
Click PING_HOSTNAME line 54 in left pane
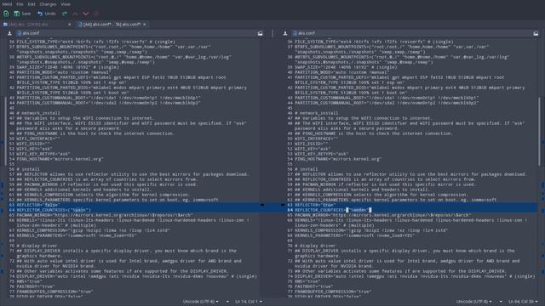[60, 159]
